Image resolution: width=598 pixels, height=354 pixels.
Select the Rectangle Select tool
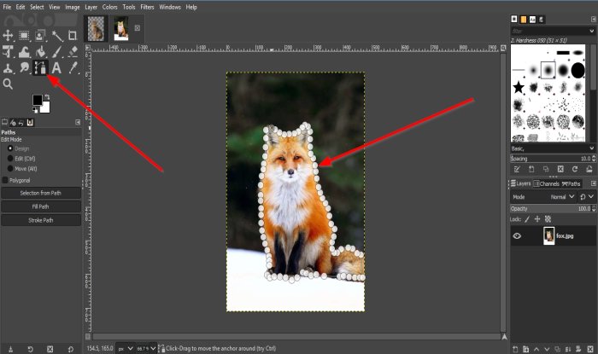tap(24, 36)
